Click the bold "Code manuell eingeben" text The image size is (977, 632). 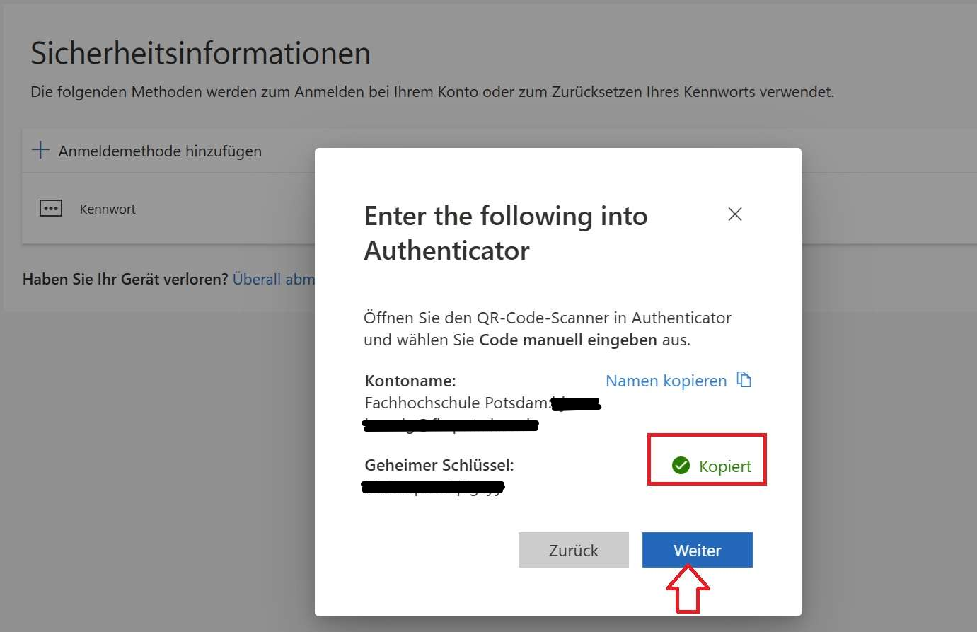568,340
